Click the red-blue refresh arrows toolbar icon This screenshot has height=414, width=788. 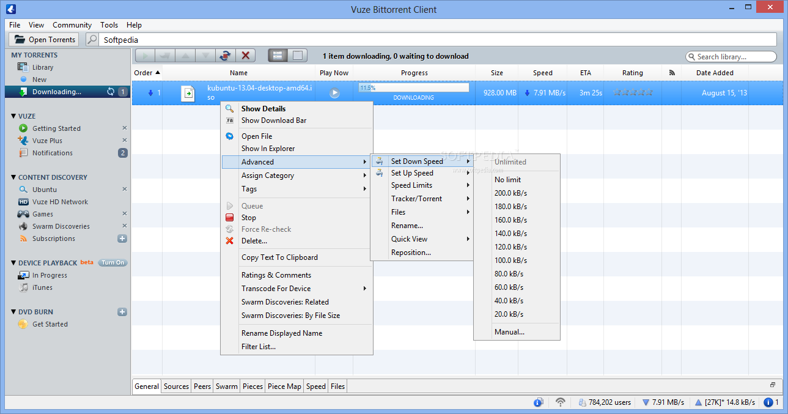[x=226, y=56]
